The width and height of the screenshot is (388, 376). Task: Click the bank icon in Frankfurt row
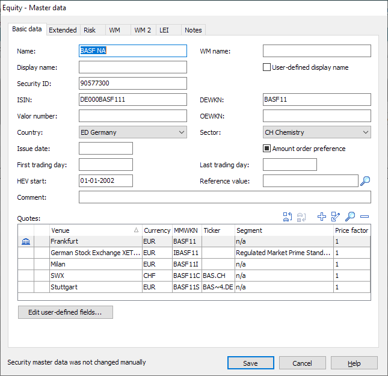tap(25, 241)
